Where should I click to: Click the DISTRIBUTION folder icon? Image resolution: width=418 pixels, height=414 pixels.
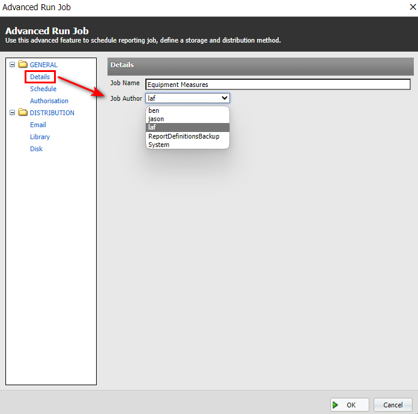tap(23, 113)
